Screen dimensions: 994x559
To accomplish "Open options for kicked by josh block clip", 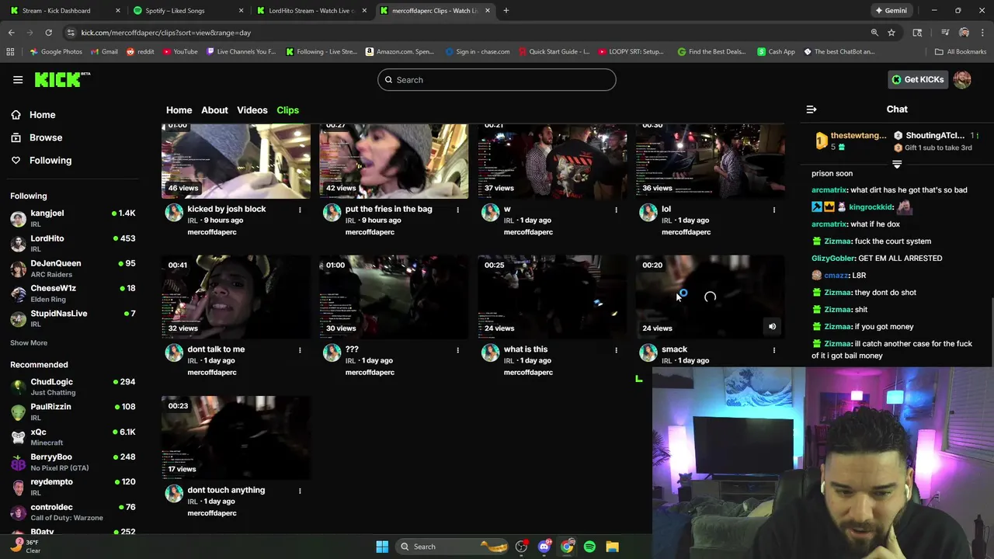I will click(x=300, y=210).
